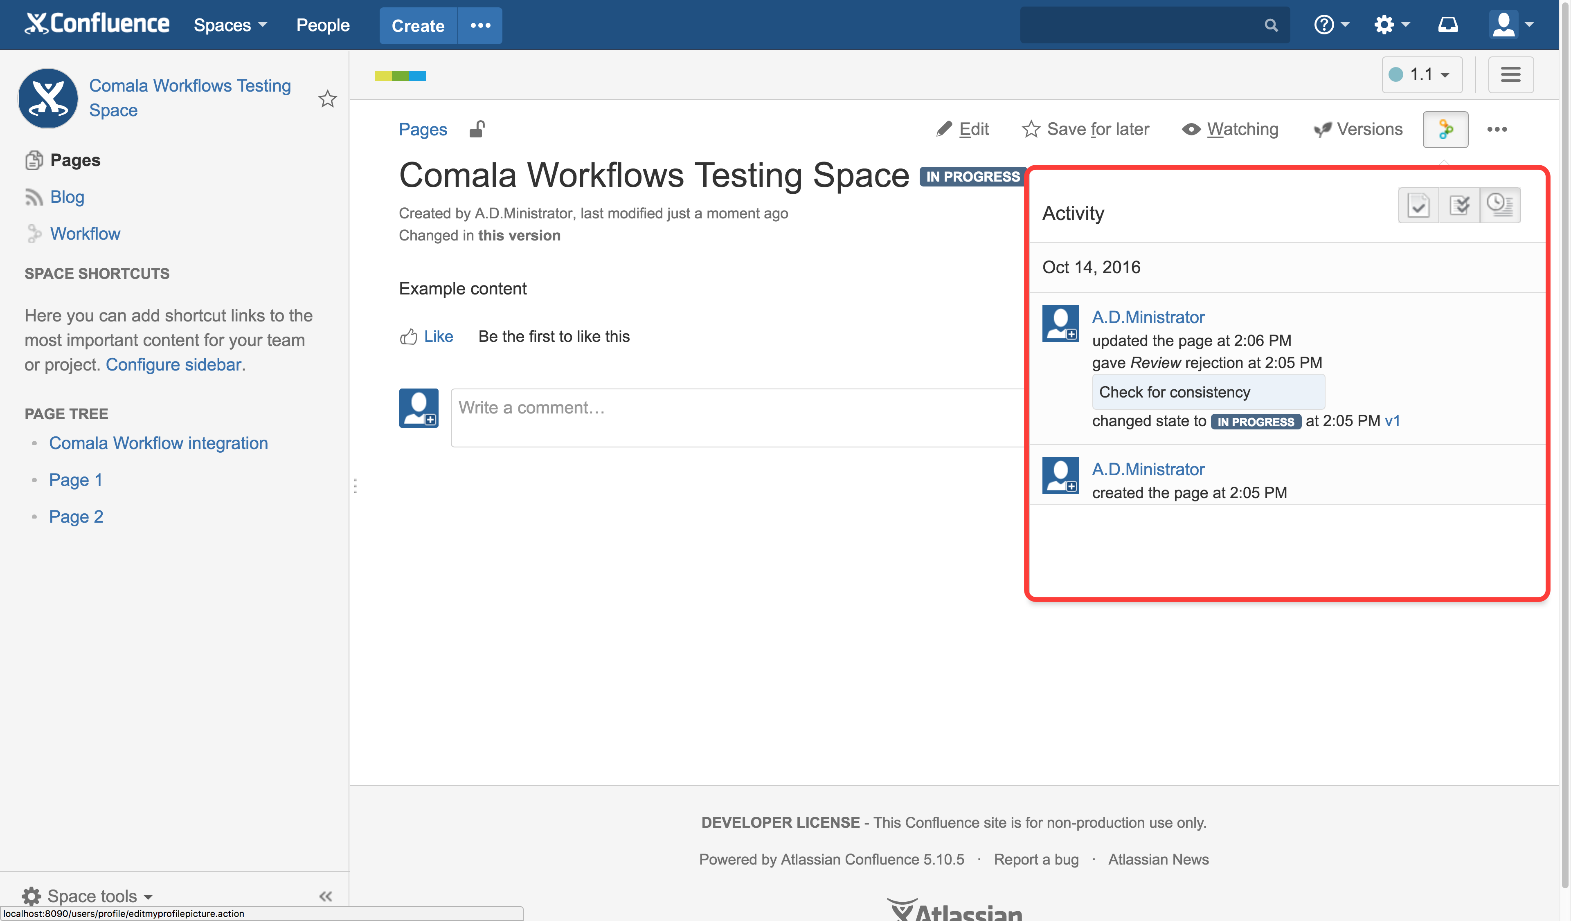Click the IN PROGRESS title state badge

coord(972,177)
